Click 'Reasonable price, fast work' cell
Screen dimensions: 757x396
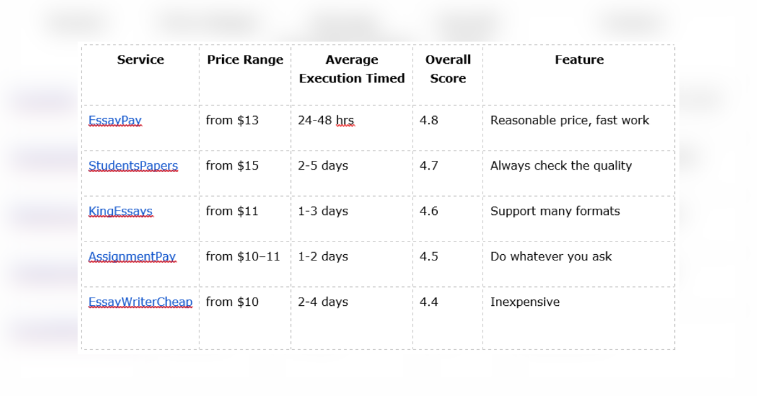click(x=570, y=120)
